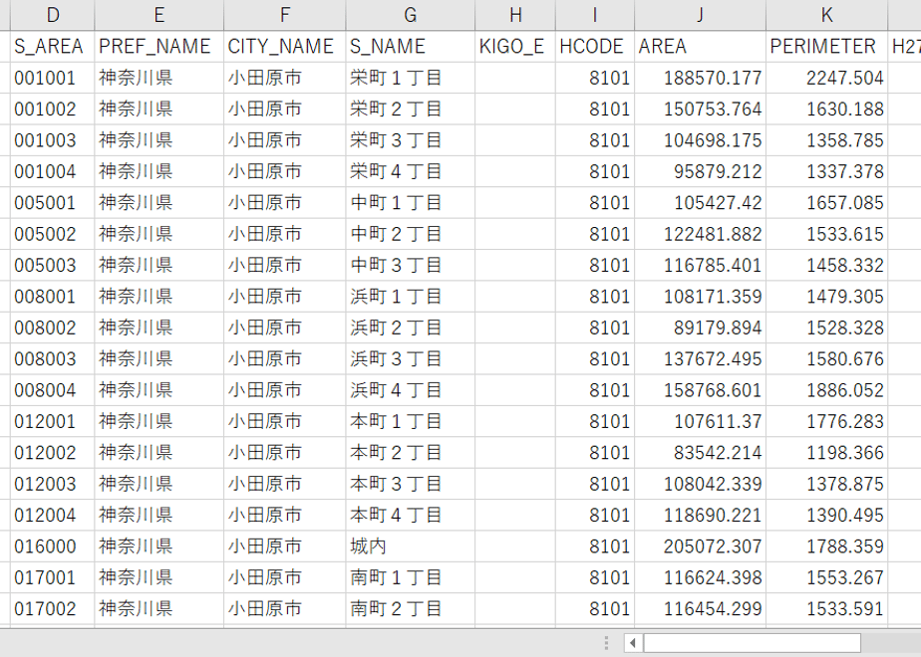Image resolution: width=921 pixels, height=657 pixels.
Task: Select cell with S_AREA 001001
Action: (x=52, y=78)
